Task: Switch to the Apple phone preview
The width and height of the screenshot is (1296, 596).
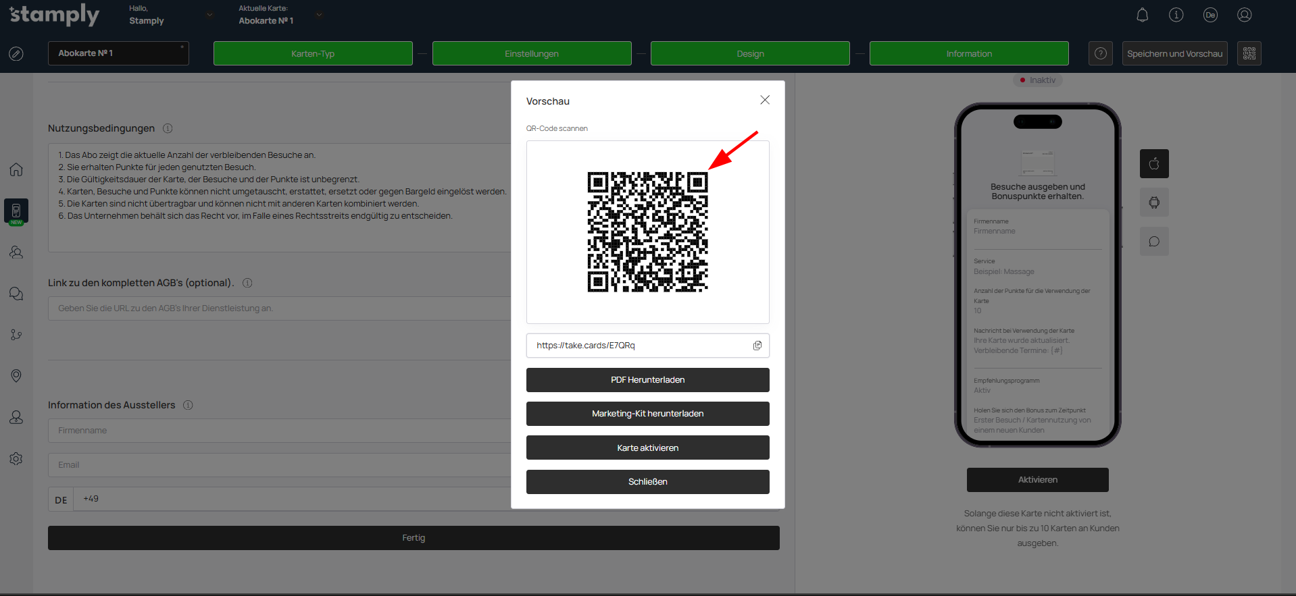Action: coord(1154,164)
